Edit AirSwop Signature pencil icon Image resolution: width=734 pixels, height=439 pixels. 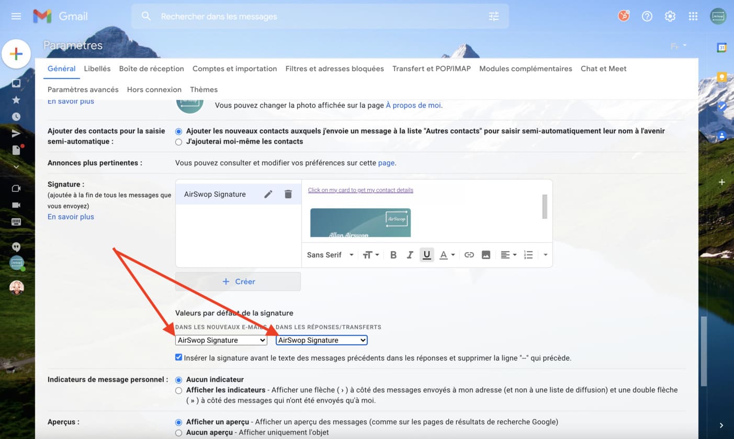click(268, 194)
